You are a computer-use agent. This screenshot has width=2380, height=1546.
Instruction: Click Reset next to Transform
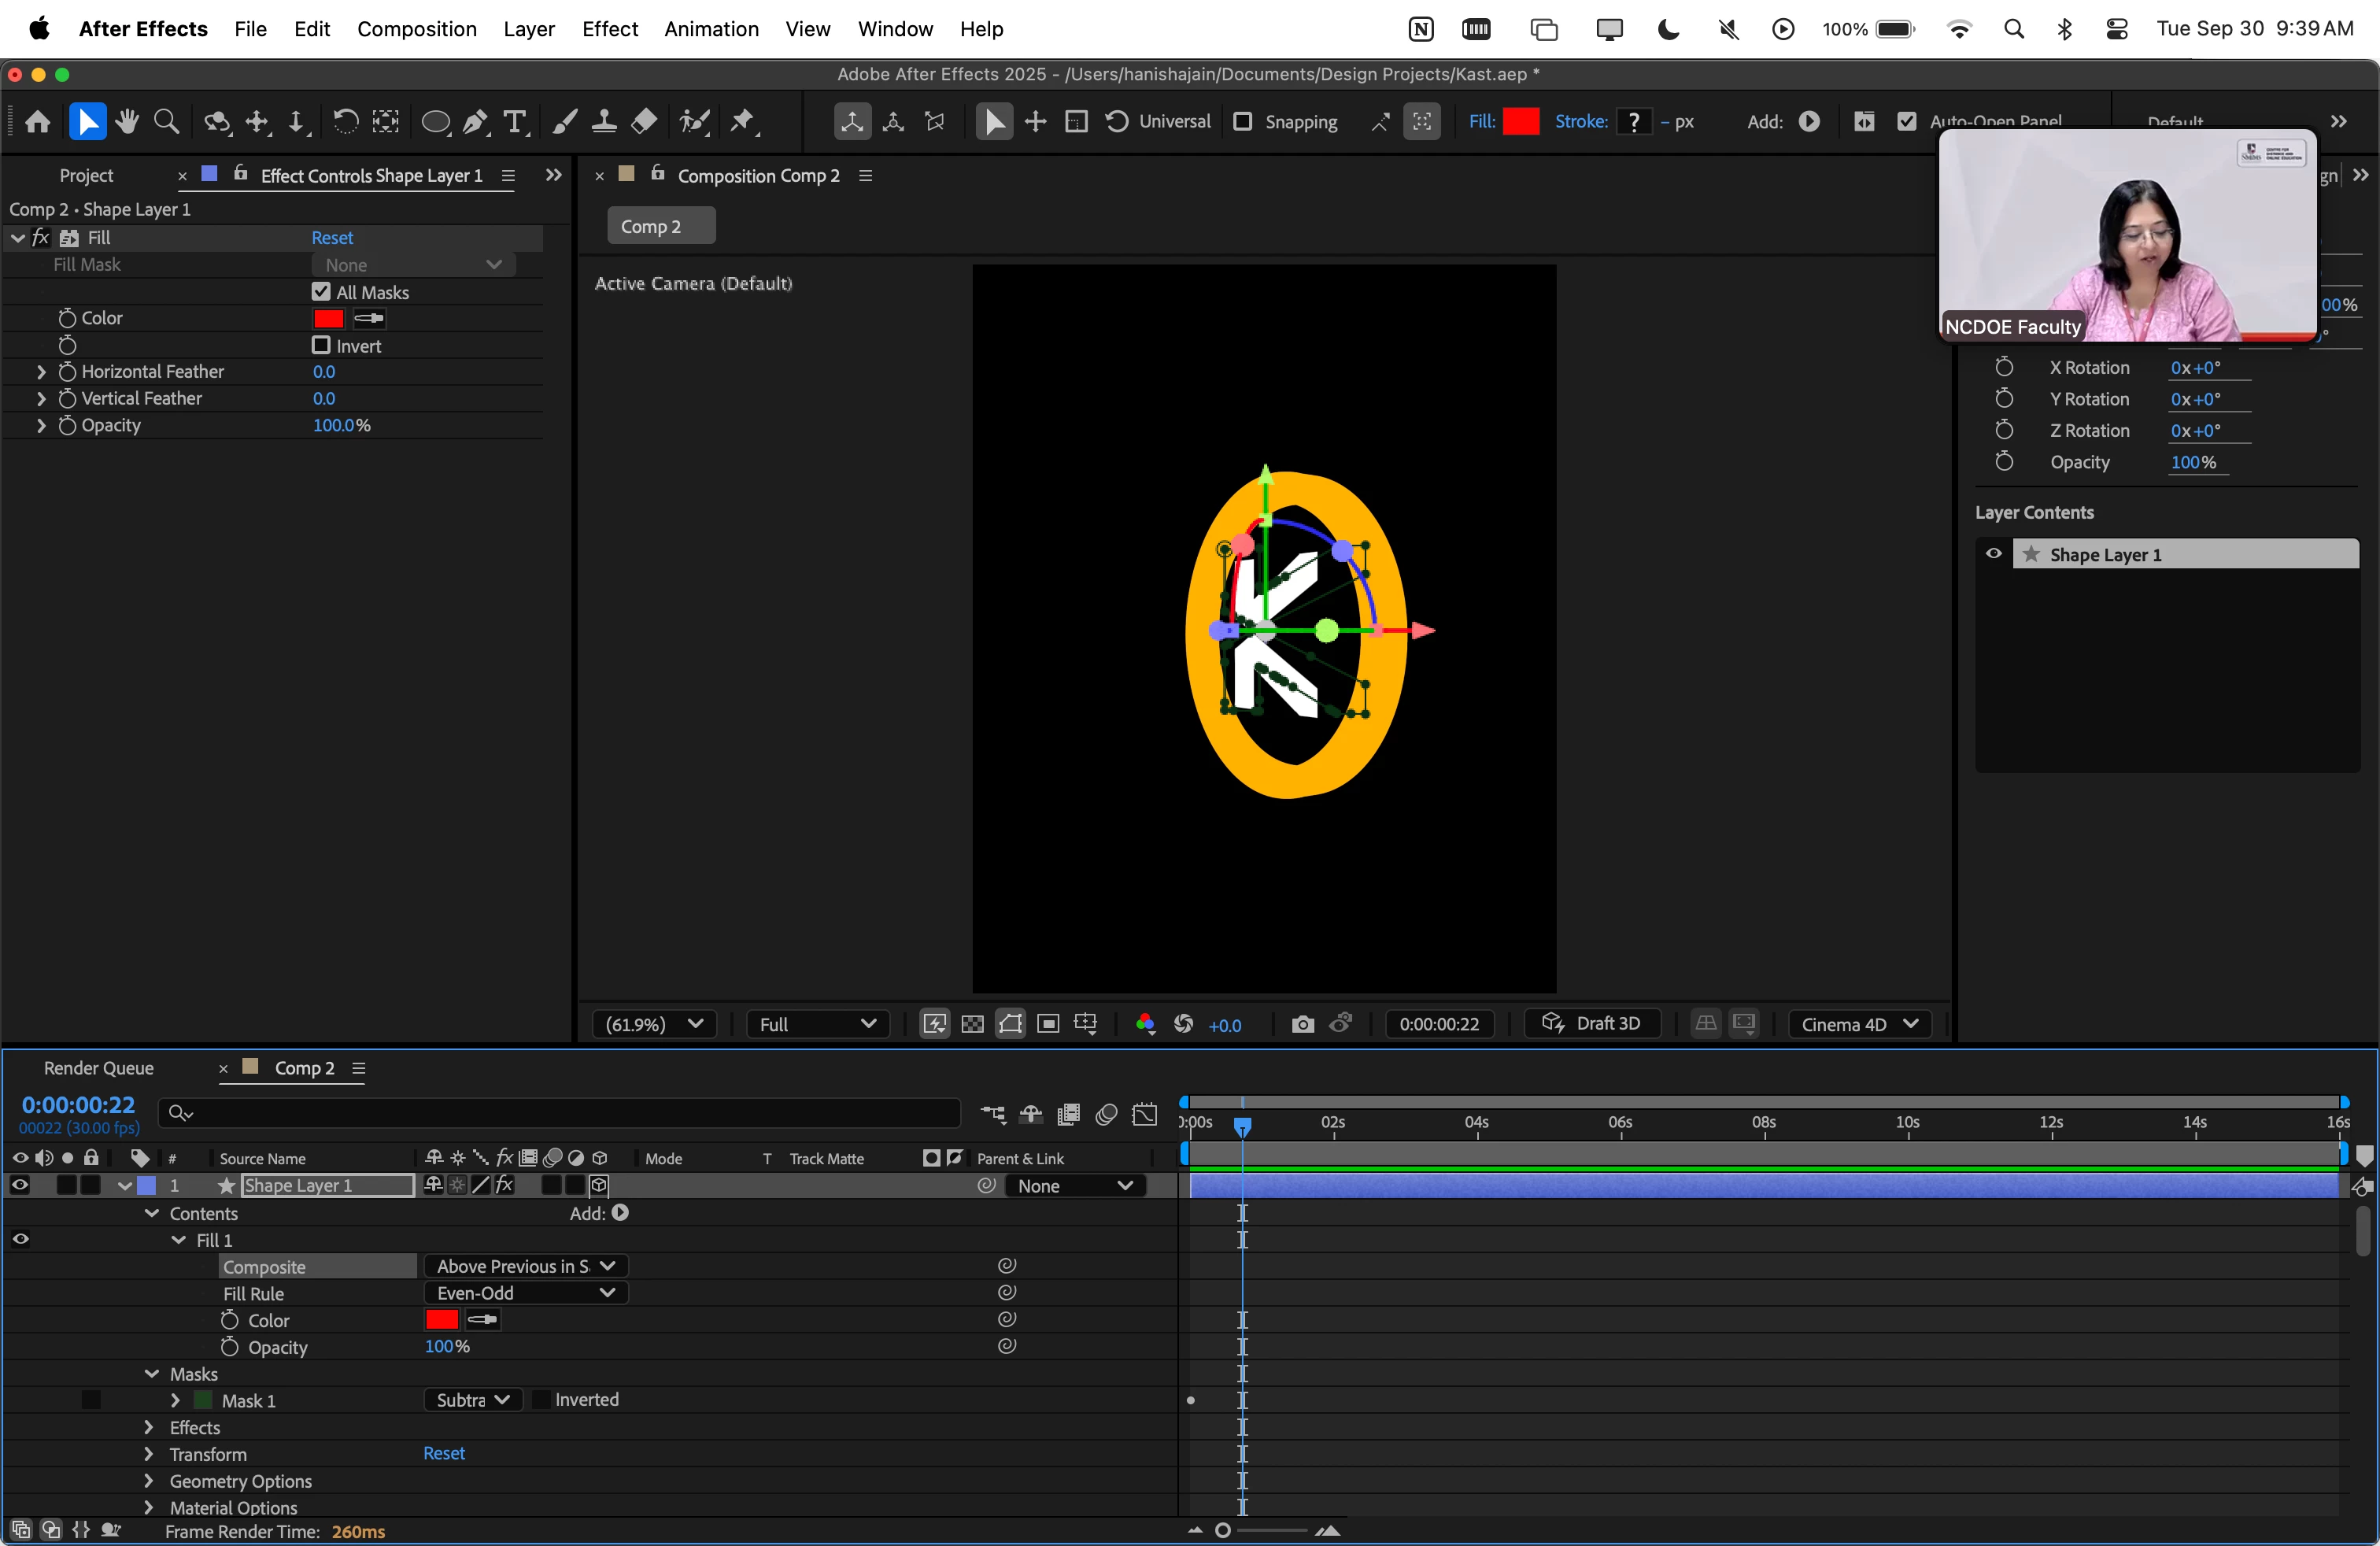click(x=443, y=1454)
